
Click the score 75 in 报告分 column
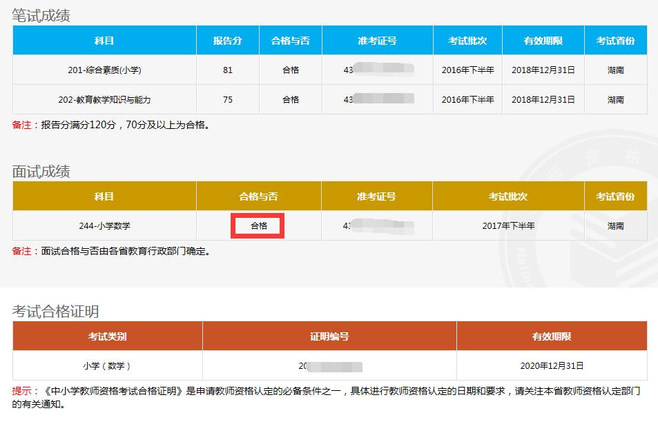point(227,99)
